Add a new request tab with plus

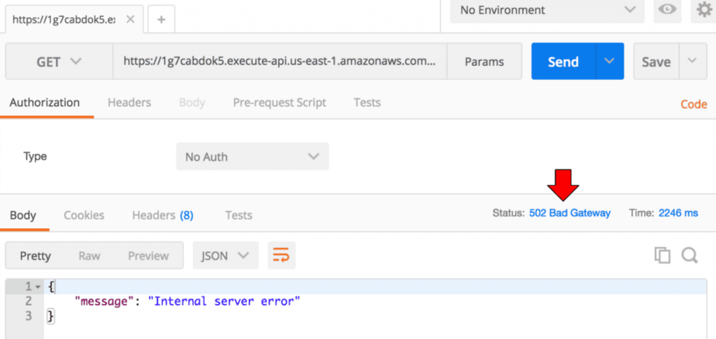(161, 19)
